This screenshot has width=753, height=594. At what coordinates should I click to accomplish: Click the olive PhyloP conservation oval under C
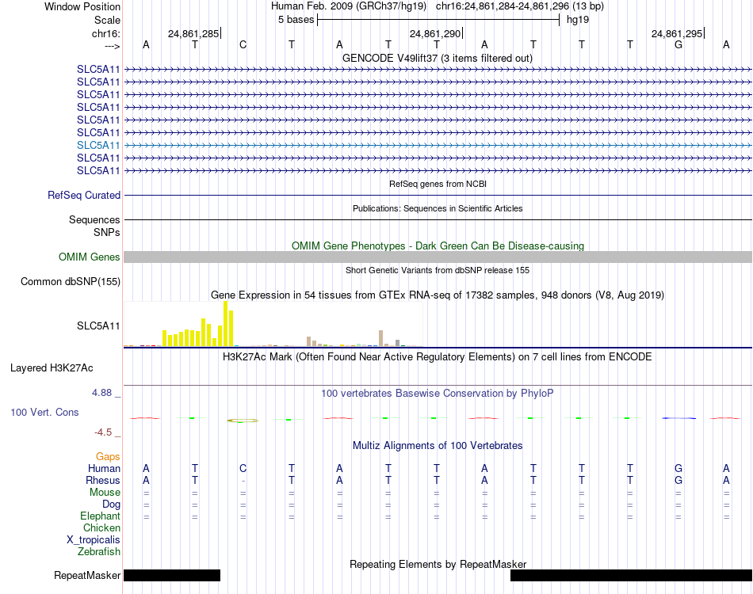point(243,421)
